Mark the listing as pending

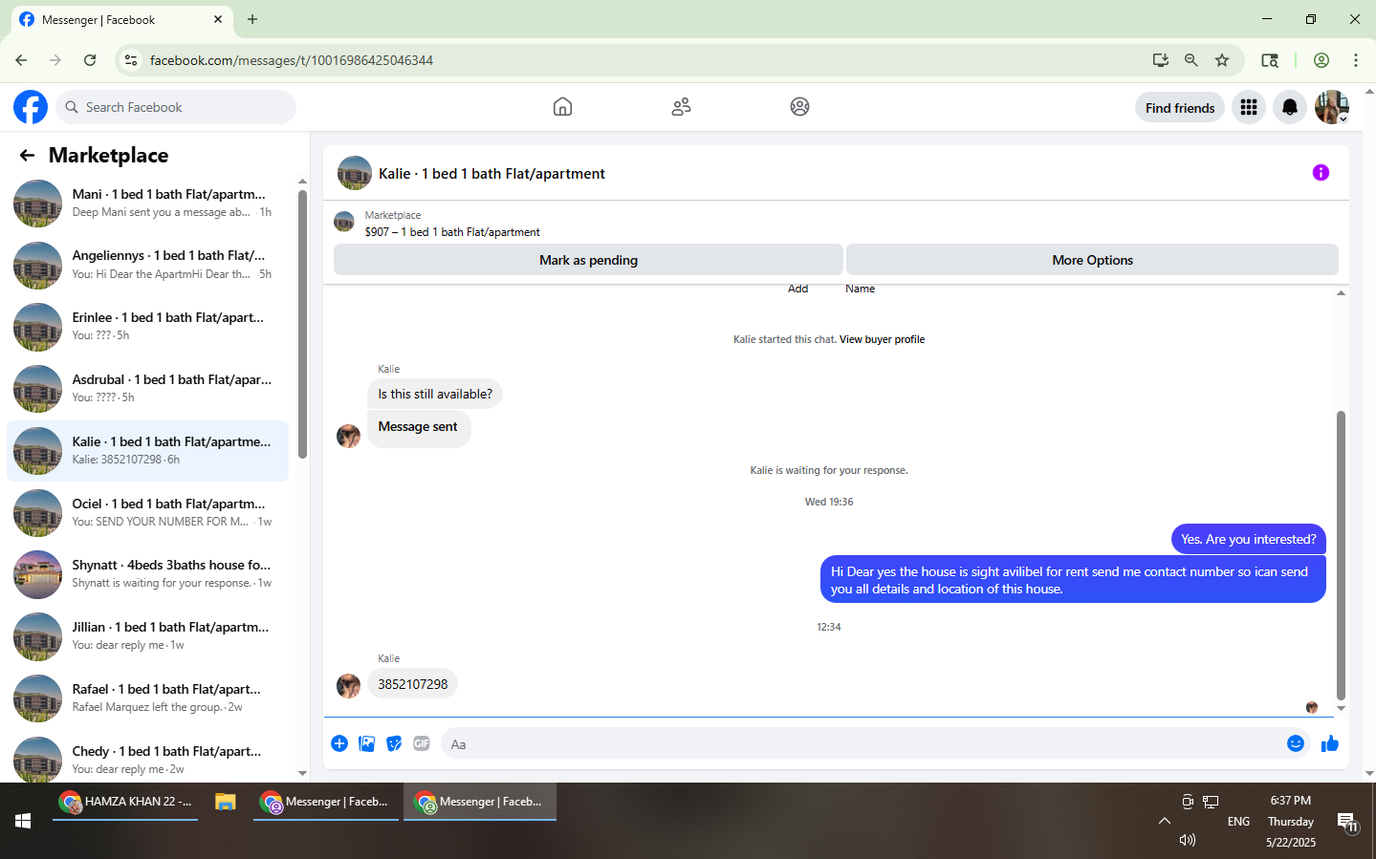point(588,260)
